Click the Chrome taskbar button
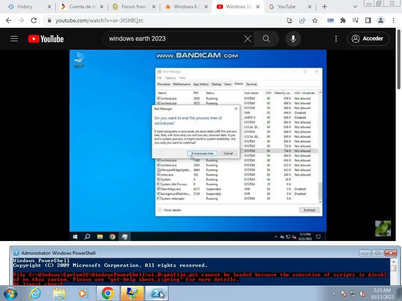Screen dimensions: 402x301 (108, 293)
